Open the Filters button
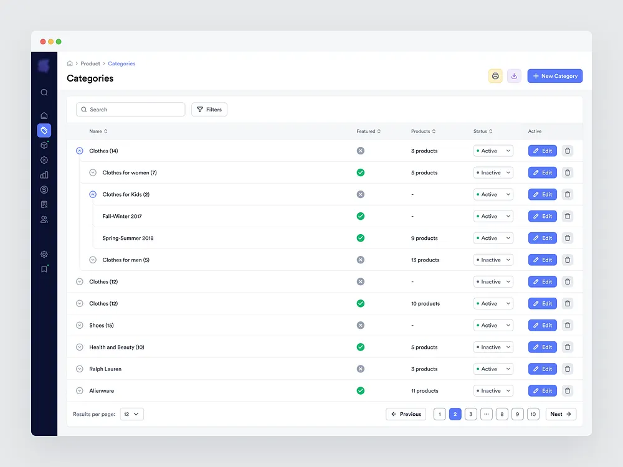623x467 pixels. (x=209, y=110)
